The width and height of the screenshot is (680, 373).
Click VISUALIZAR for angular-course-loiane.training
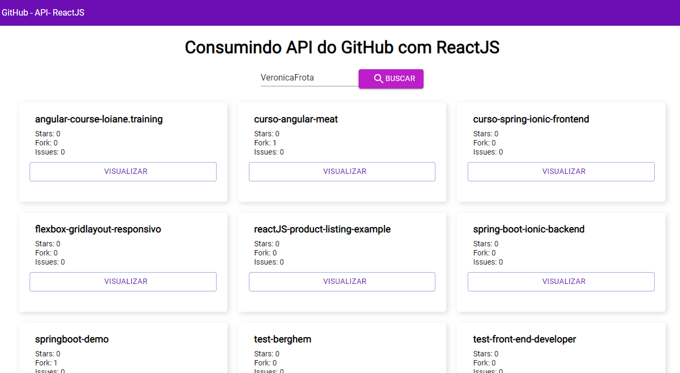[x=123, y=171]
